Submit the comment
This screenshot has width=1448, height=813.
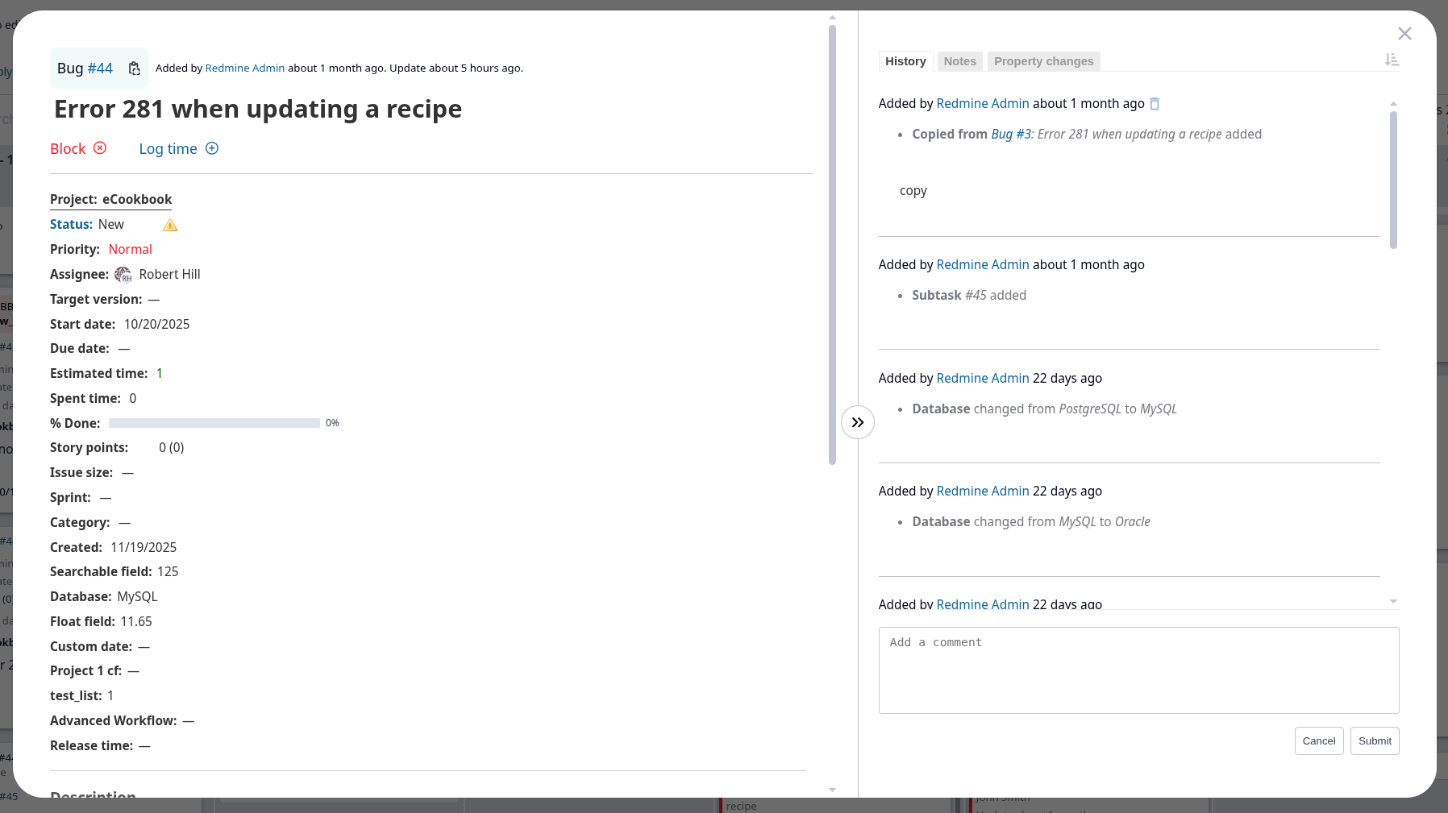click(x=1374, y=740)
